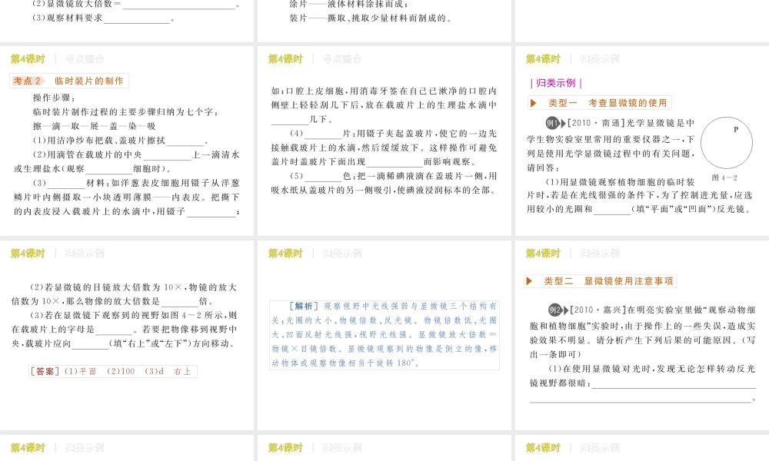
Task: Click the orange triangle before 类型二
Action: click(x=529, y=281)
